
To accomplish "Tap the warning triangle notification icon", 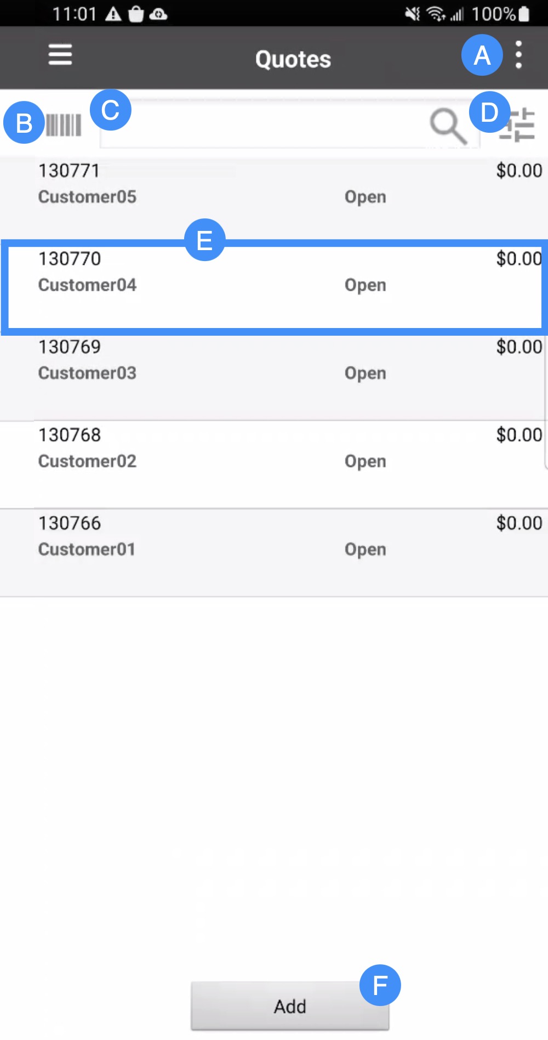I will point(113,14).
